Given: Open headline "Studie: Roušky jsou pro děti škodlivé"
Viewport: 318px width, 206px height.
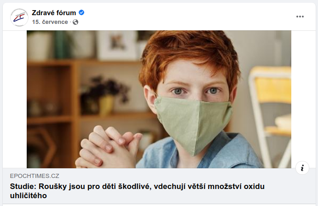Looking at the screenshot, I should tap(137, 191).
